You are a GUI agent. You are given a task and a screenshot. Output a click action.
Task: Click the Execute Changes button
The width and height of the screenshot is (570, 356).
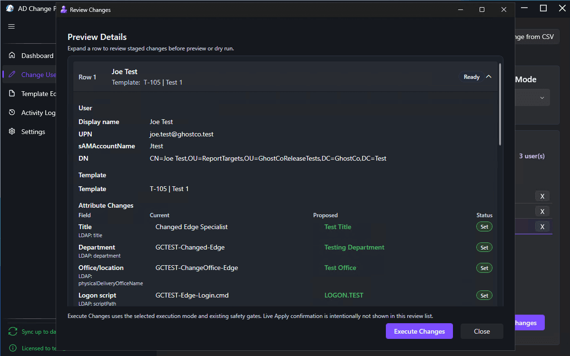point(419,331)
